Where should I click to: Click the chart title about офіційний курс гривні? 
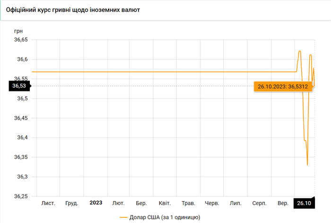(x=73, y=9)
